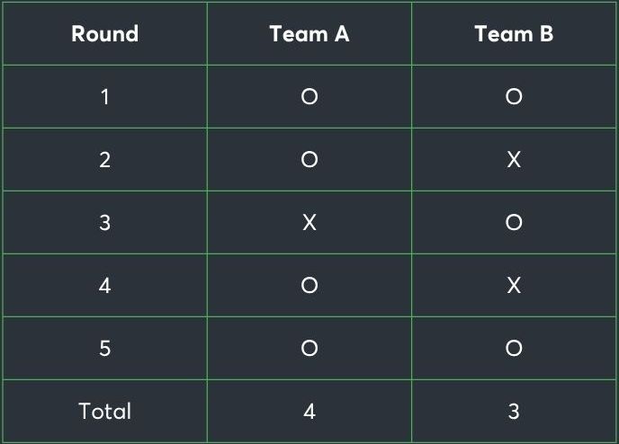Click Team B's X mark in Round 4
Image resolution: width=619 pixels, height=444 pixels.
pyautogui.click(x=514, y=285)
